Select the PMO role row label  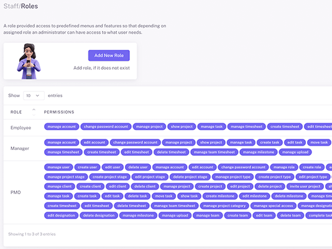tap(16, 192)
